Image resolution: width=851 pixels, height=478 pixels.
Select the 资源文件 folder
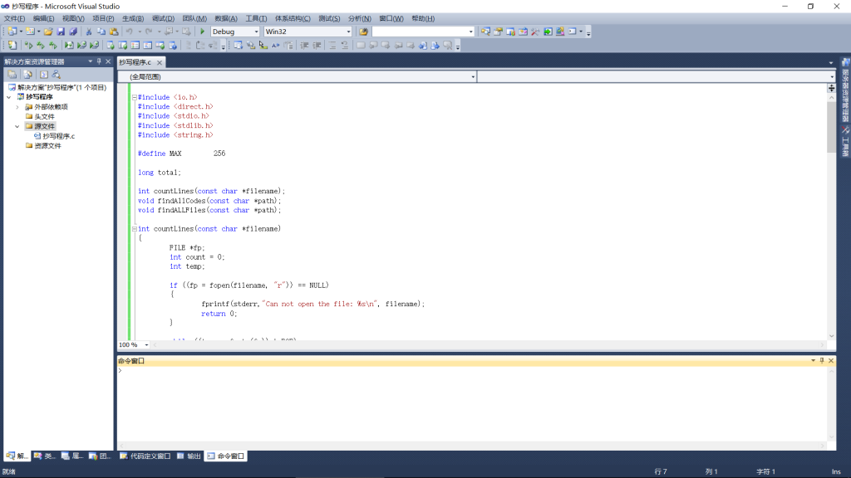point(47,146)
